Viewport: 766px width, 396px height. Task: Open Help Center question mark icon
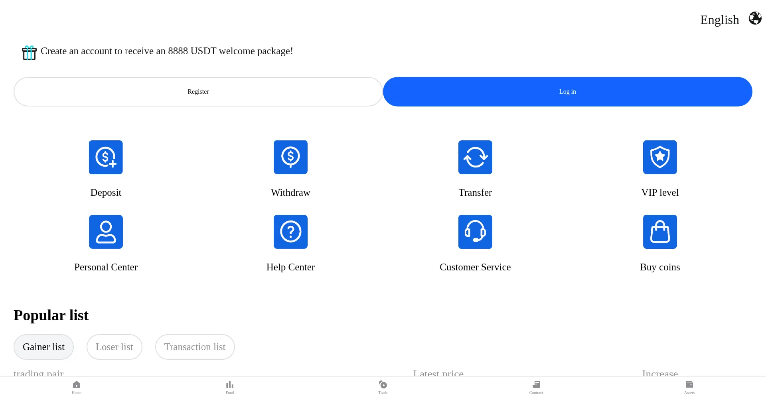pos(290,232)
